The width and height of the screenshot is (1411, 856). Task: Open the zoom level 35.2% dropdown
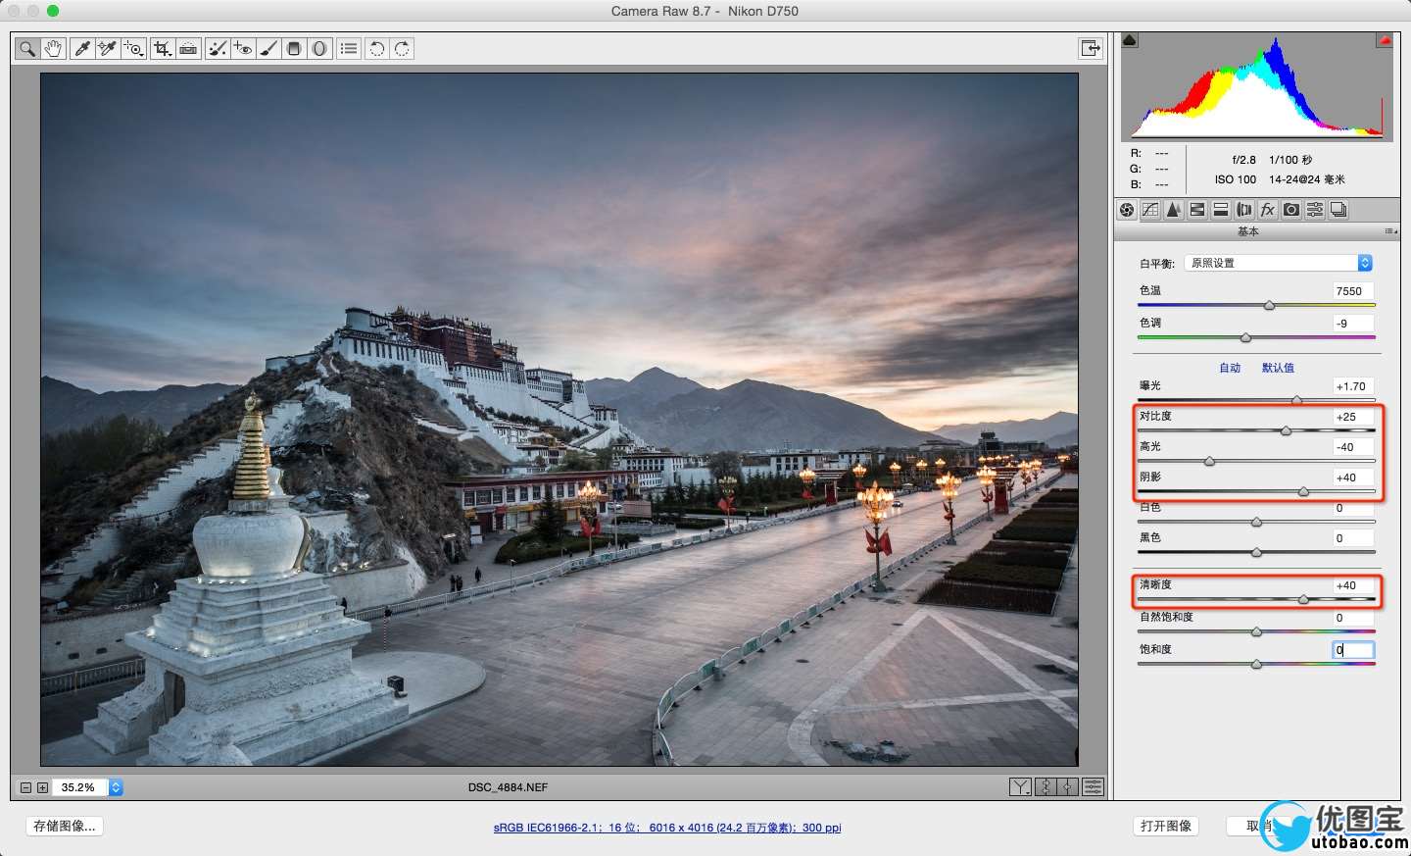tap(116, 787)
